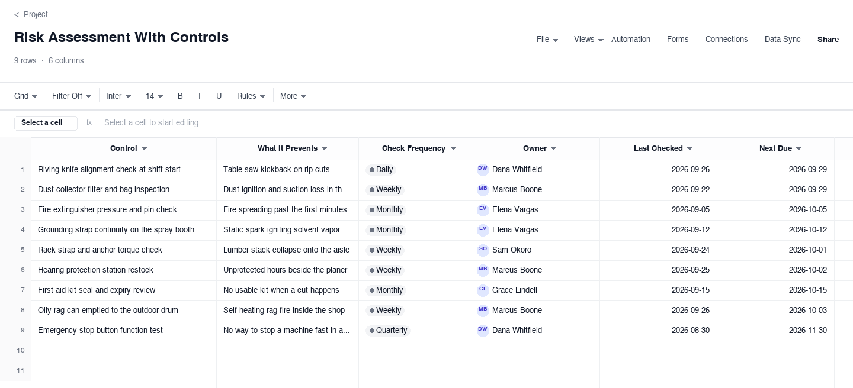Open the Connections menu item
Screen dimensions: 853x388
pyautogui.click(x=726, y=40)
